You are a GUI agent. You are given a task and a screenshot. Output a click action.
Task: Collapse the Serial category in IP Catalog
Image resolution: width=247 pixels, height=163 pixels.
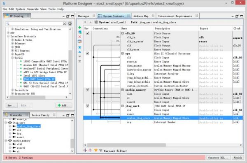(12, 58)
